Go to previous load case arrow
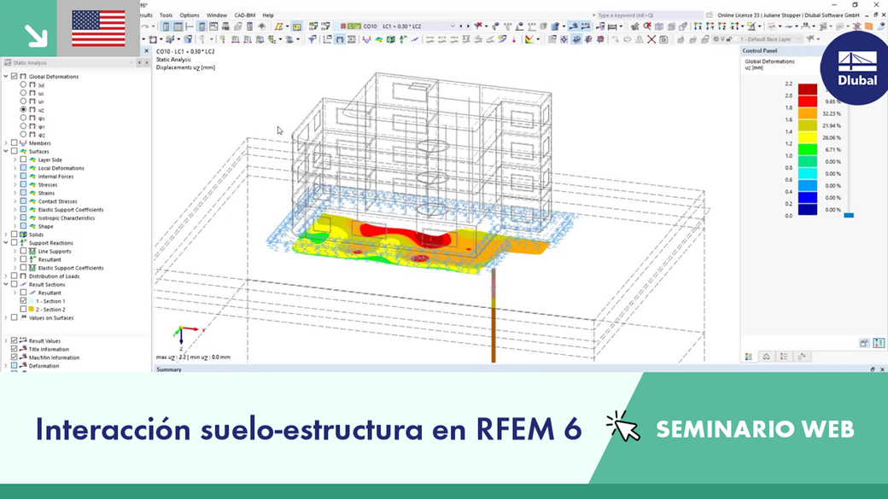Viewport: 888px width, 499px height. coord(461,26)
